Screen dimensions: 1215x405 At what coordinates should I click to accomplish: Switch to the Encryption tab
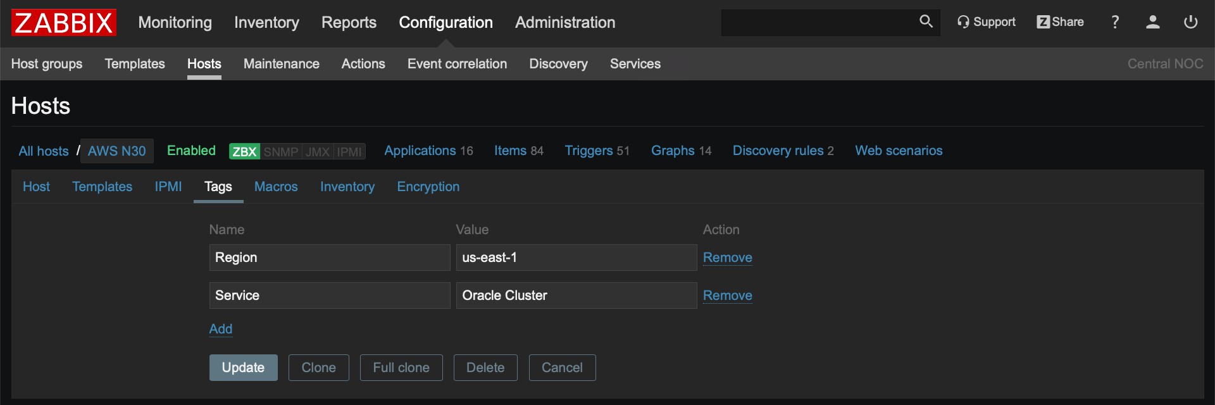pyautogui.click(x=428, y=187)
